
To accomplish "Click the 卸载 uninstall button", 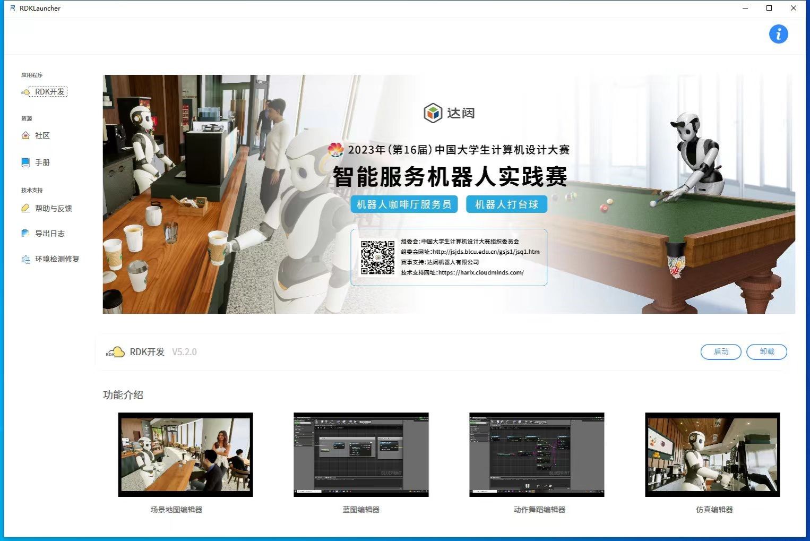I will click(766, 351).
